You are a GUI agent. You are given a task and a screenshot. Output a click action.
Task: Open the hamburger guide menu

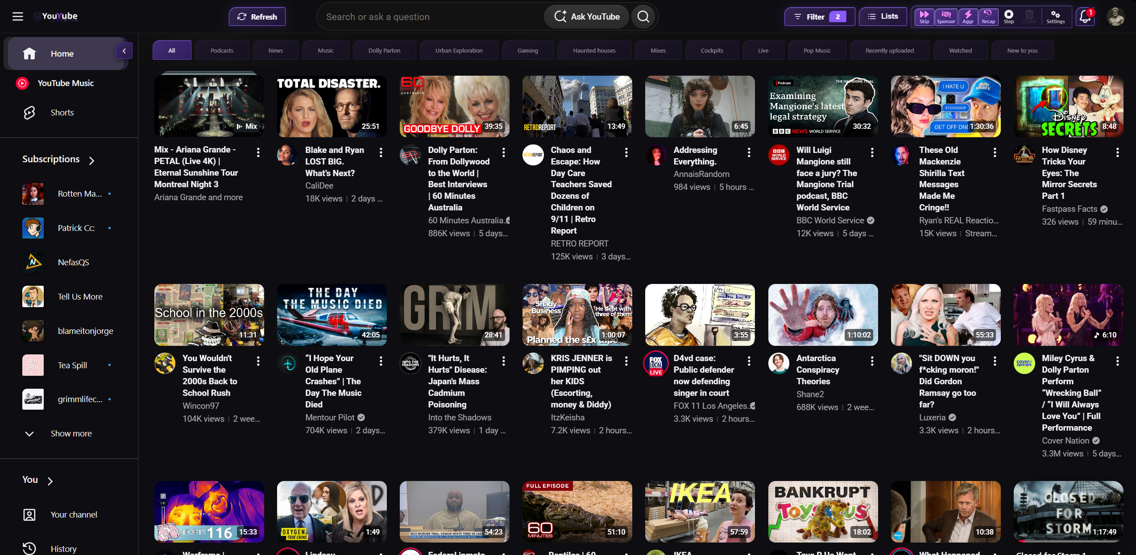[17, 16]
